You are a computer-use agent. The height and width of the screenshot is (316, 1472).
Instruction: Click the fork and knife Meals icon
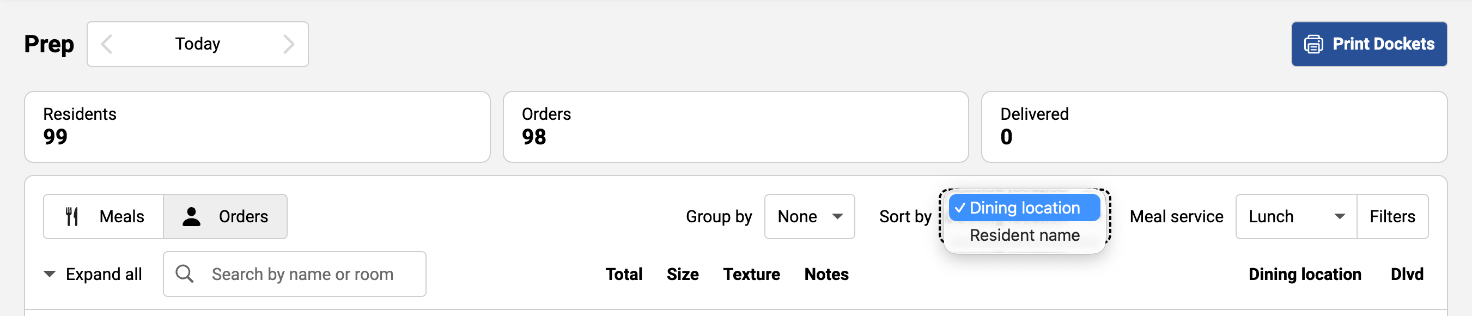[72, 217]
